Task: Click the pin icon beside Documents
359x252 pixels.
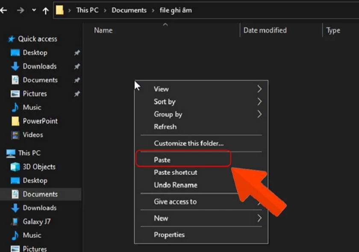Action: tap(77, 80)
